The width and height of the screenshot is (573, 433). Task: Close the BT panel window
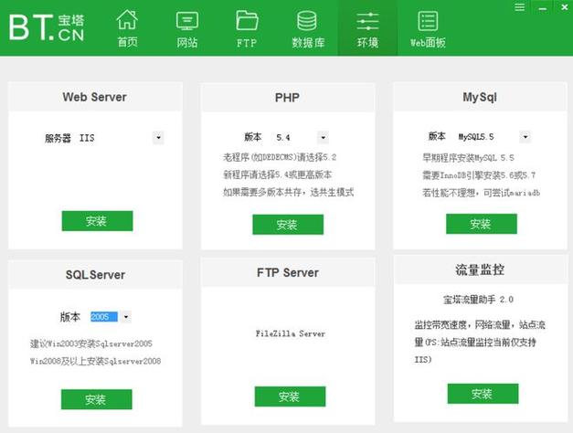click(x=564, y=7)
